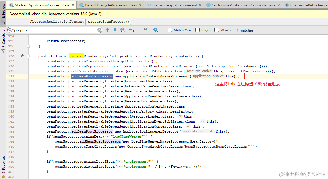The image size is (328, 179).
Task: Click ResourceEditorRegistrar on line 331
Action: point(159,71)
